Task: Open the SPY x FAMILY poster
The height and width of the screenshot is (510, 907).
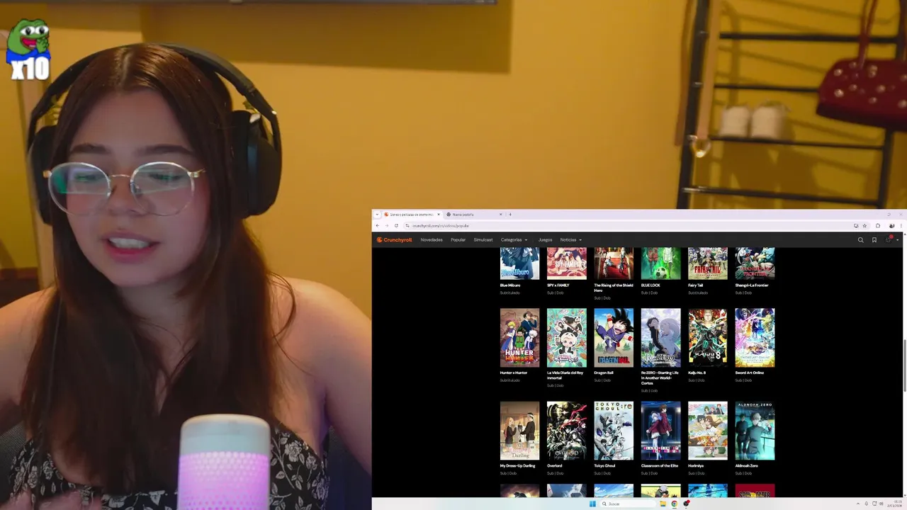Action: (x=567, y=263)
